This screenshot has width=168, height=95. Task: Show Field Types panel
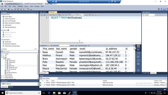(138, 62)
